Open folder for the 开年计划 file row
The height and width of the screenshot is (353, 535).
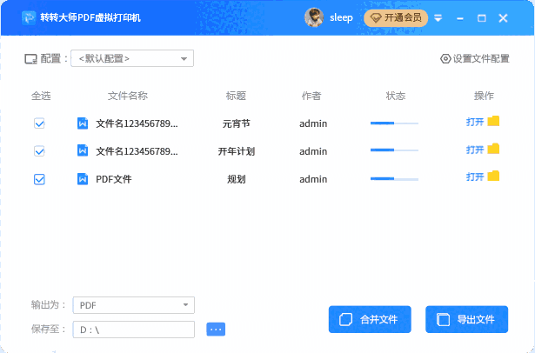(493, 149)
